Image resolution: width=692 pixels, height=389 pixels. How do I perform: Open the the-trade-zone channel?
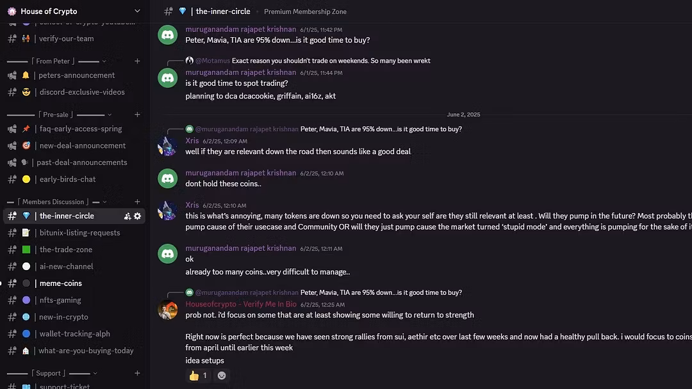click(x=66, y=250)
